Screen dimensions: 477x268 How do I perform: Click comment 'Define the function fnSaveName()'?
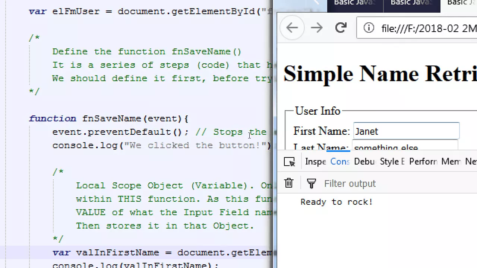click(147, 51)
